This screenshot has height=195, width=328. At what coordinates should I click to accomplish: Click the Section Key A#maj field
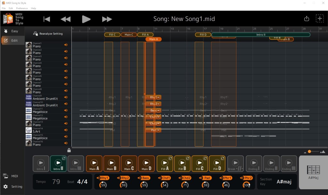coord(284,182)
